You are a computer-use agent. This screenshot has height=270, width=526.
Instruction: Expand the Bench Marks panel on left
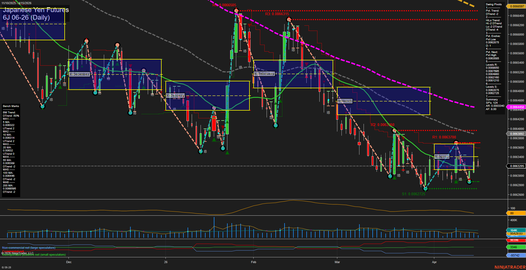(x=10, y=106)
